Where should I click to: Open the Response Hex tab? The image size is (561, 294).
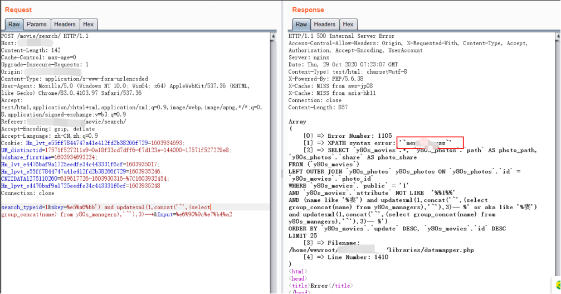click(348, 25)
